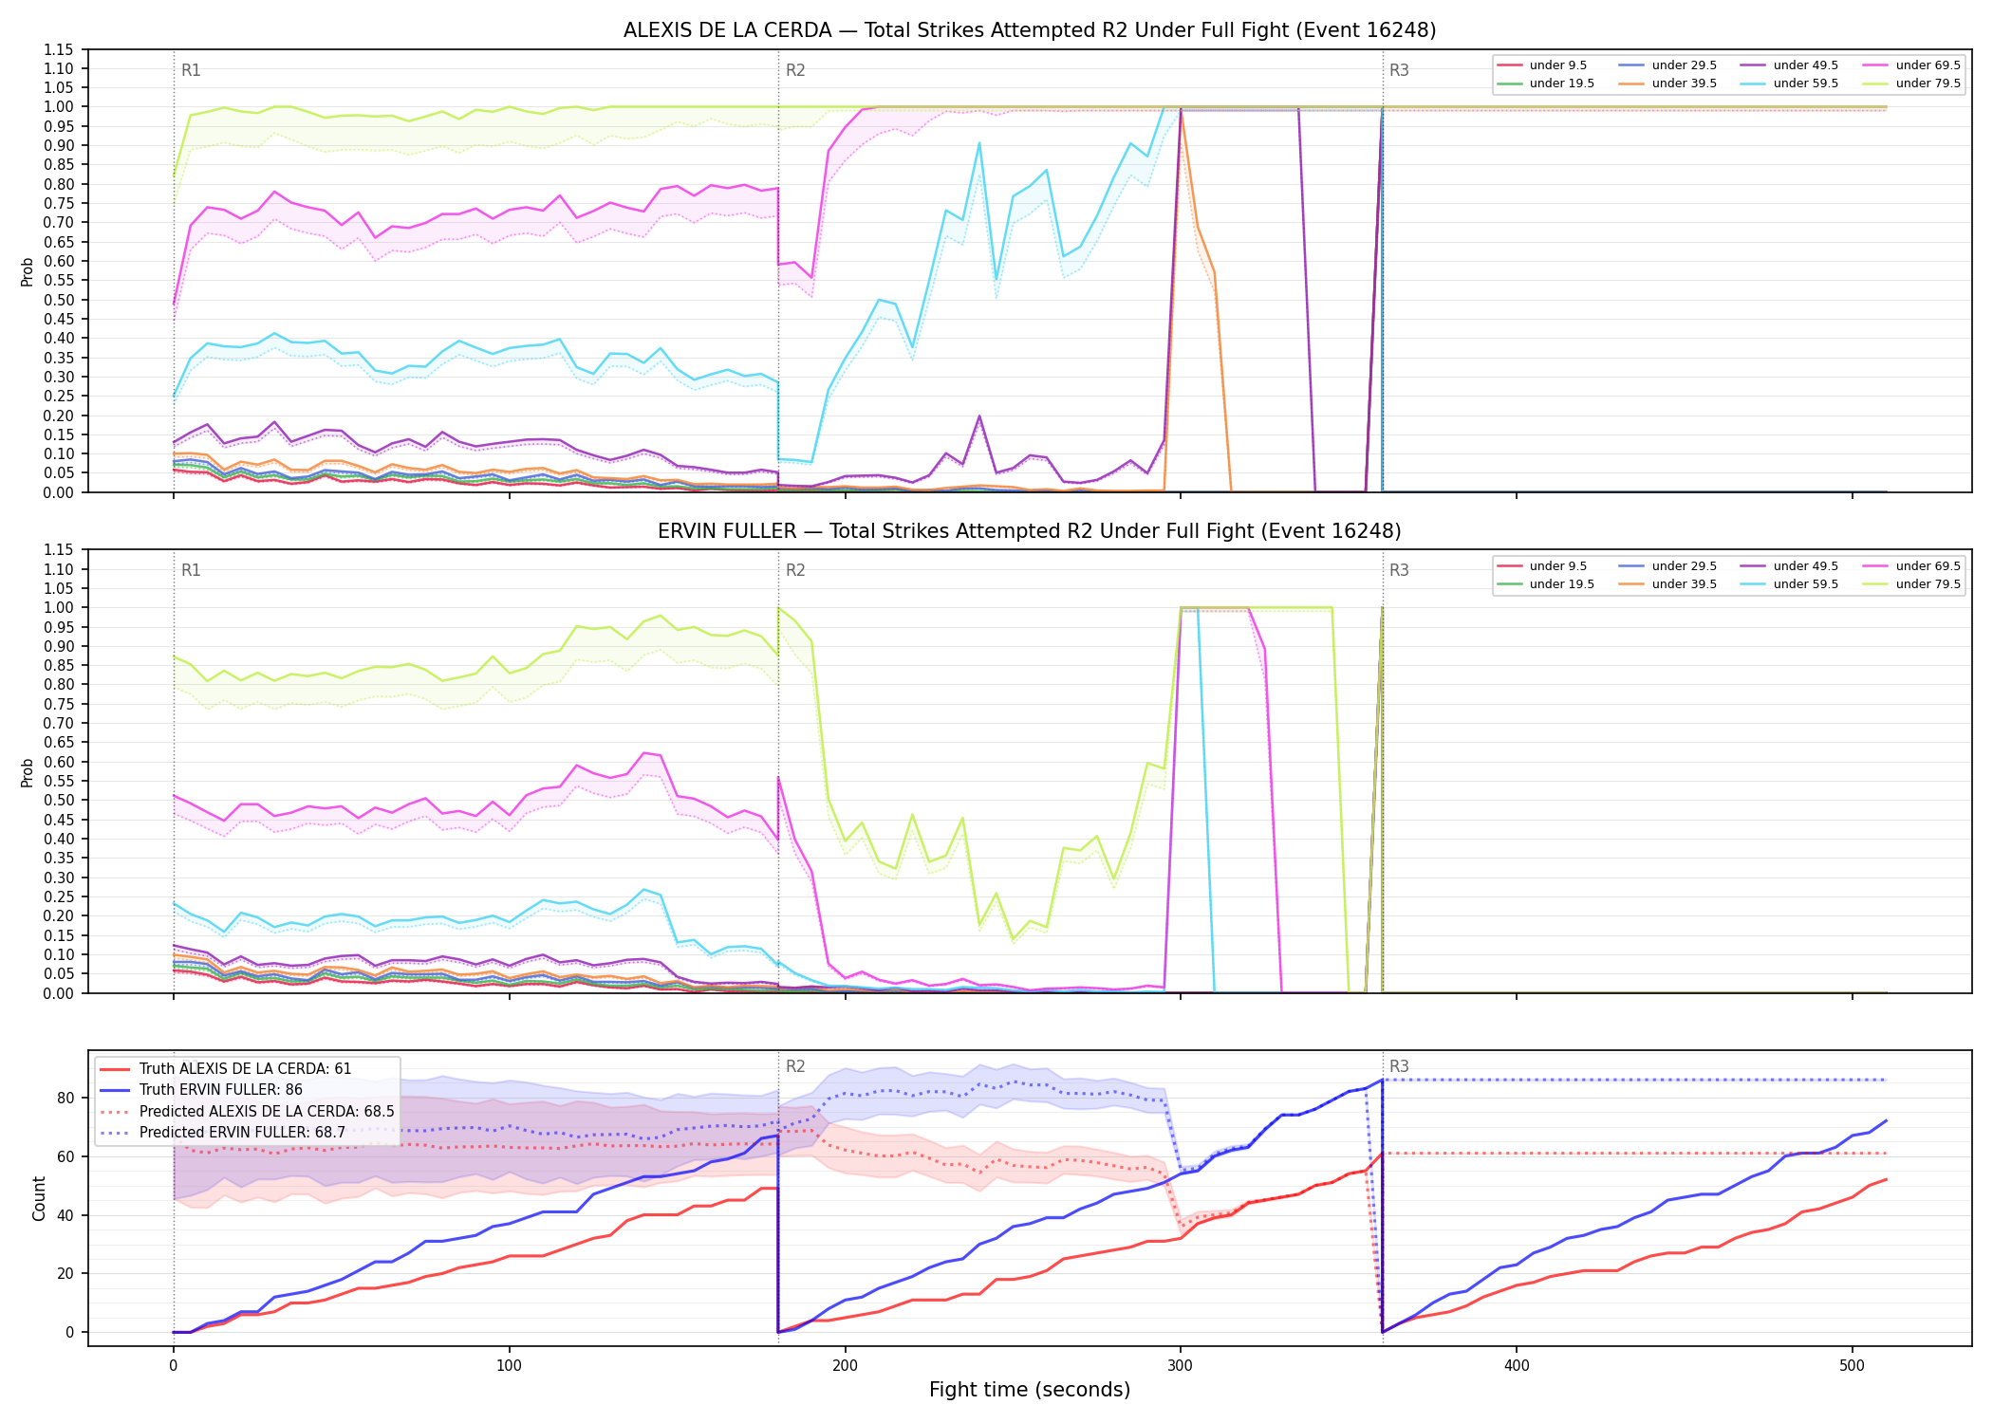Pick 'under 9.5' in the Ervin Fuller legend
This screenshot has width=1993, height=1423.
coord(1541,566)
